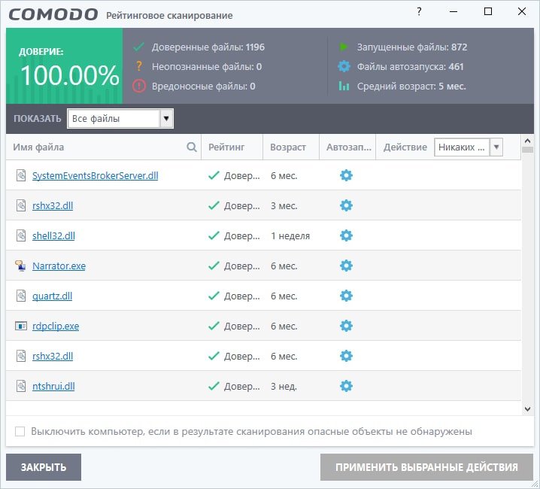Viewport: 540px width, 489px height.
Task: Click 'Вредоносные файлы: 0' statistic
Action: point(204,87)
